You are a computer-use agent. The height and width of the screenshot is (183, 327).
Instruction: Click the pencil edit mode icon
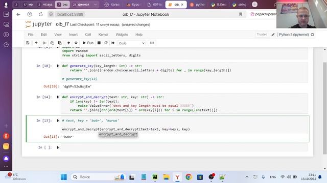tap(273, 35)
